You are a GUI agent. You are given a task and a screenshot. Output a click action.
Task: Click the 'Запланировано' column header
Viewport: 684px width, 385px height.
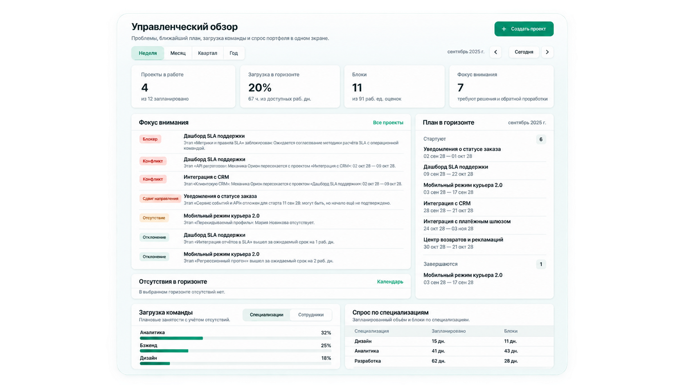pos(448,331)
